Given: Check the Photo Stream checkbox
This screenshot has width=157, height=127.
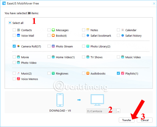Looking at the screenshot, I should click(x=49, y=46).
